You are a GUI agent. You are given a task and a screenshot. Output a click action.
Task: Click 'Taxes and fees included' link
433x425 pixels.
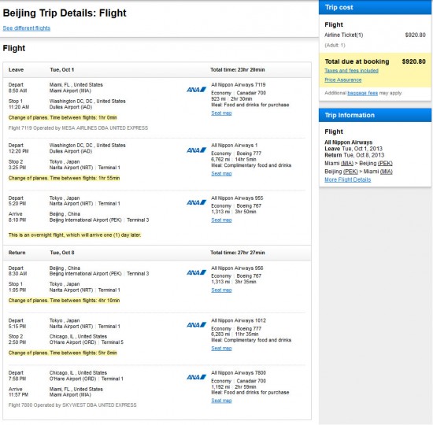coord(351,70)
